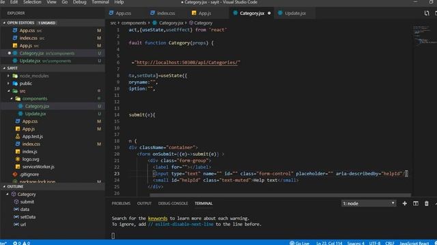The height and width of the screenshot is (245, 437).
Task: Select the Terminal panel tab
Action: (x=203, y=203)
